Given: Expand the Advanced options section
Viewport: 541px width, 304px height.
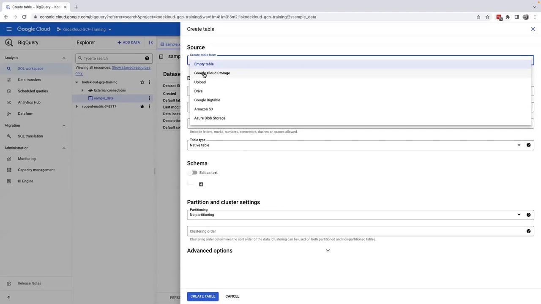Looking at the screenshot, I should [x=328, y=251].
